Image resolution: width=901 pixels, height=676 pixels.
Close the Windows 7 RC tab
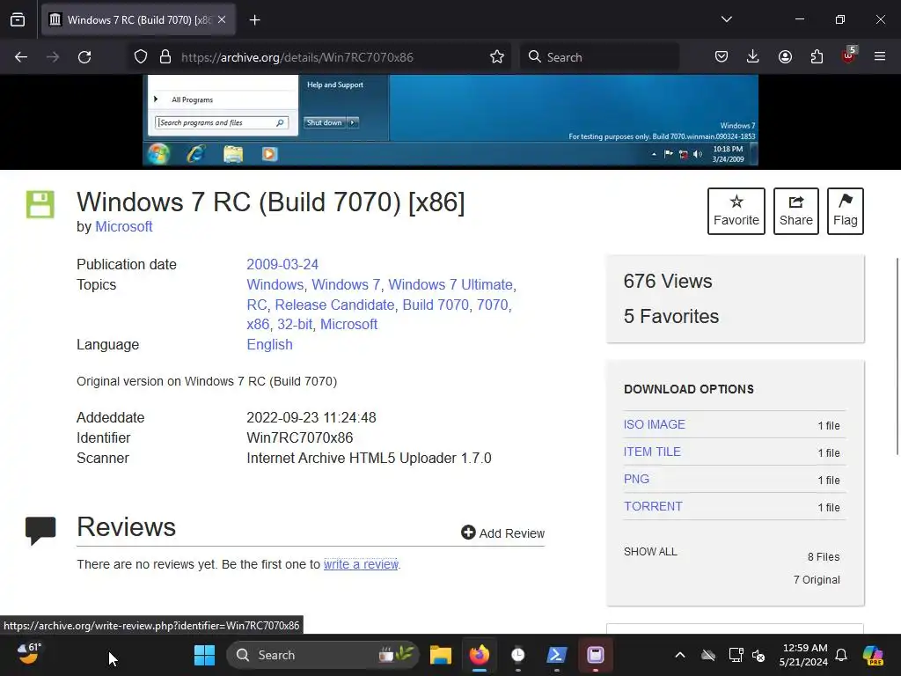point(222,19)
